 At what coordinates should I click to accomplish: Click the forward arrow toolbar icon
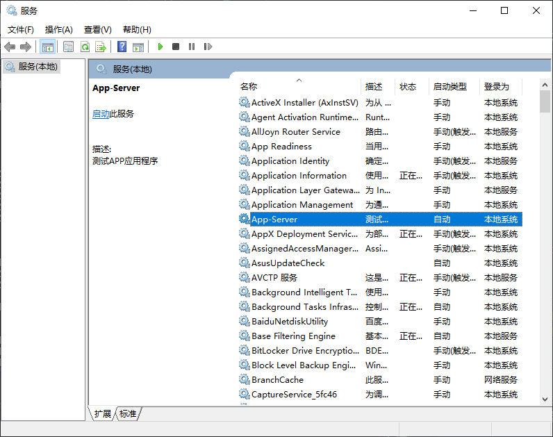tap(26, 47)
